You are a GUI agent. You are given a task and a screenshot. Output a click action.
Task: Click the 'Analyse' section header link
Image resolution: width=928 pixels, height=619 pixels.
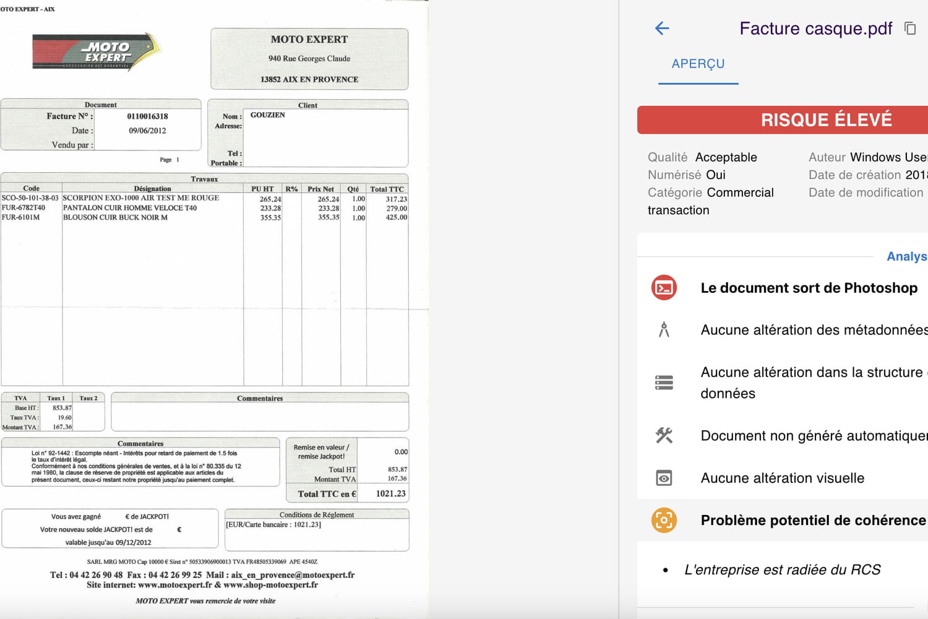point(907,256)
